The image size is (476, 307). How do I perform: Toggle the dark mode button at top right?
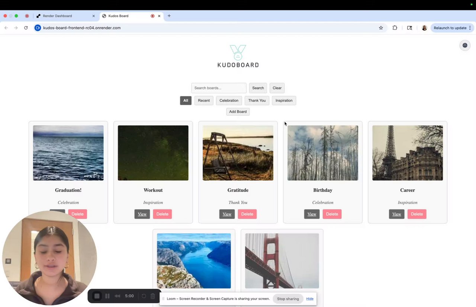point(465,45)
